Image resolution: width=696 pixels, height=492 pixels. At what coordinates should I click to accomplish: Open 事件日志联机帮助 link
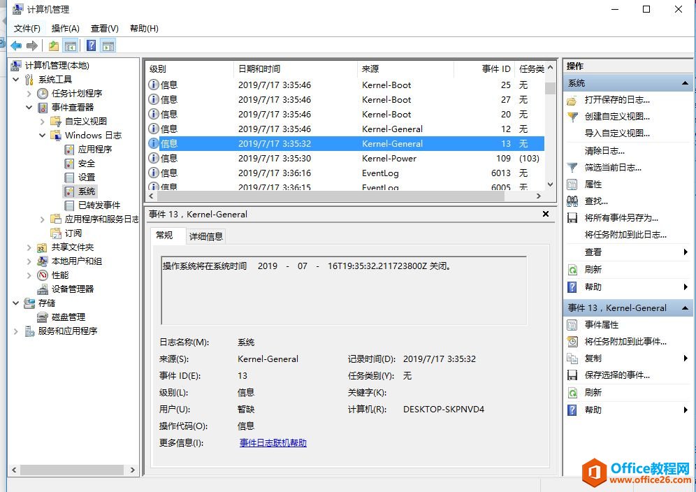[273, 443]
